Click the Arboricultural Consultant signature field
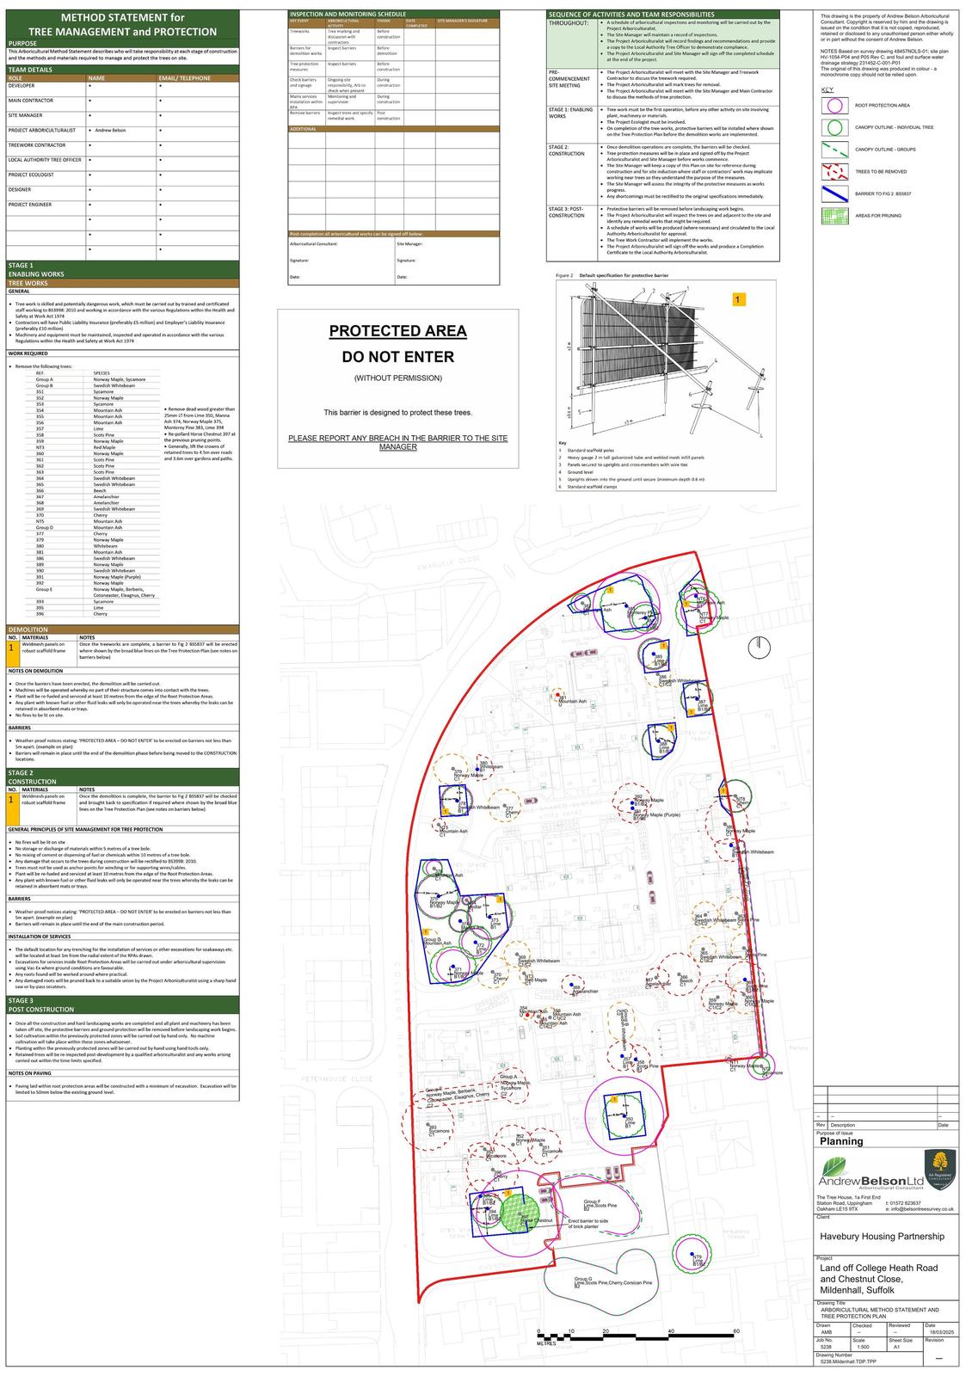Image resolution: width=972 pixels, height=1376 pixels. point(341,260)
